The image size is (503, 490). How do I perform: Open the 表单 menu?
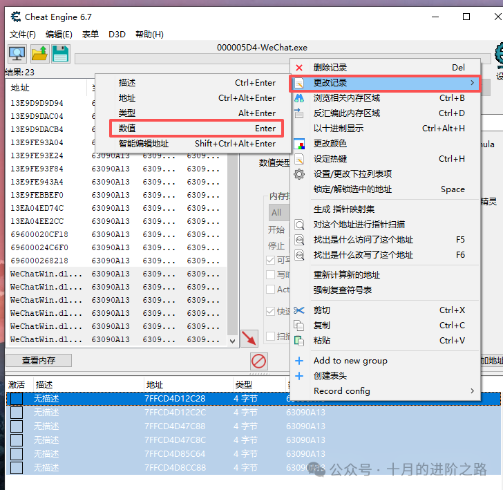click(90, 34)
